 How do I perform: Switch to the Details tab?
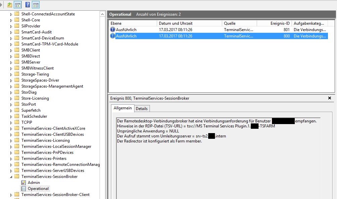pyautogui.click(x=142, y=109)
